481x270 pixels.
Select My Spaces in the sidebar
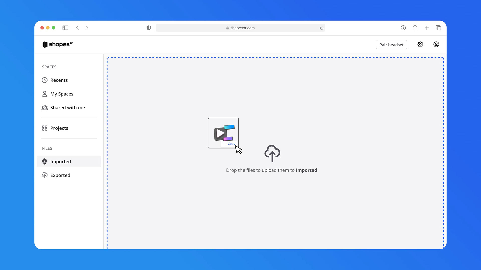coord(69,94)
